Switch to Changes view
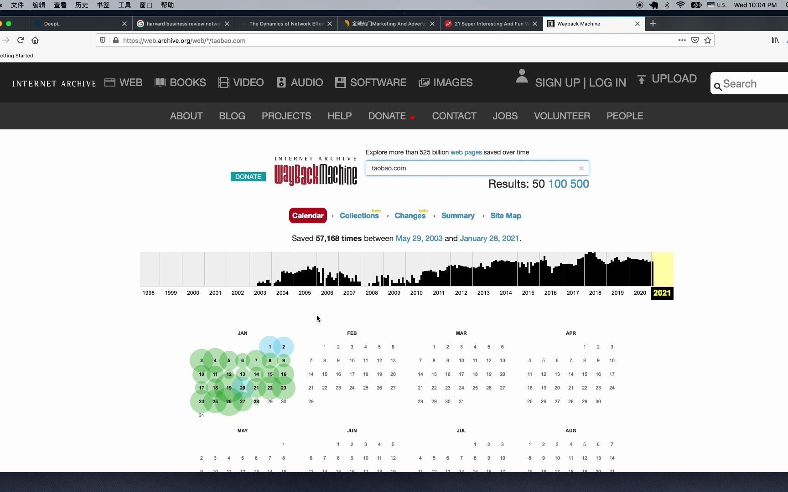The width and height of the screenshot is (788, 492). [410, 215]
